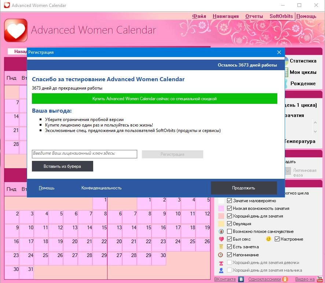
Task: Click the note icon beside Есть заметка
Action: pos(221,247)
